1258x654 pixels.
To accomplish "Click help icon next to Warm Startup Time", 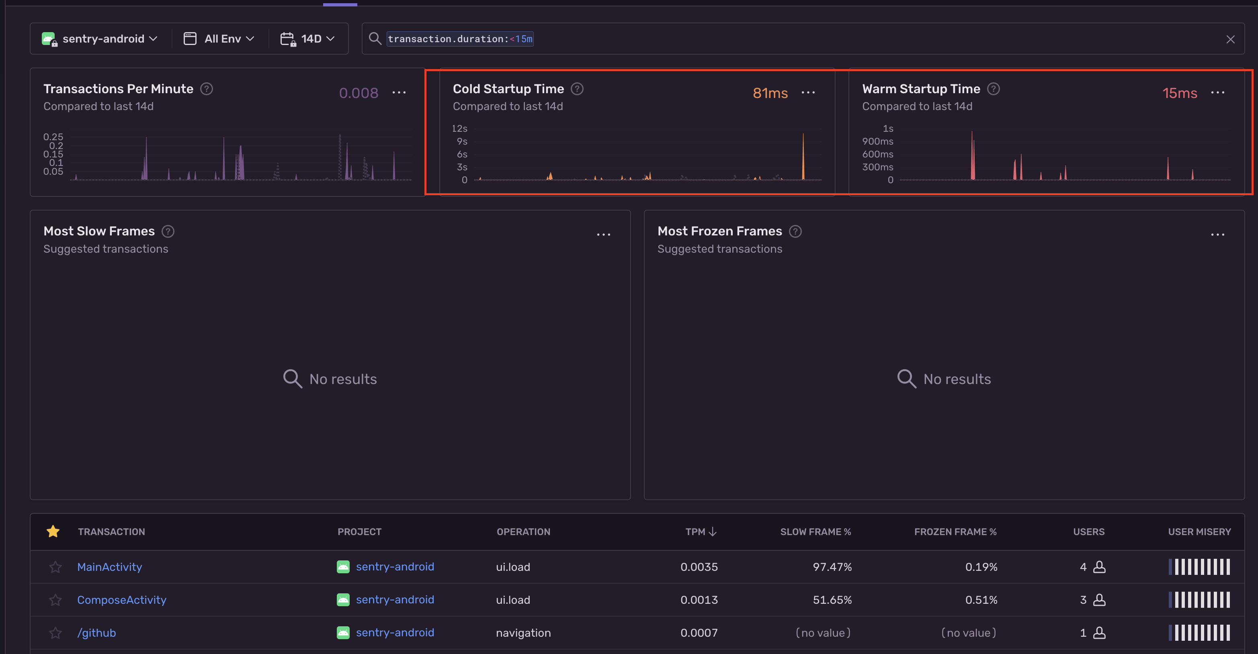I will (x=993, y=89).
